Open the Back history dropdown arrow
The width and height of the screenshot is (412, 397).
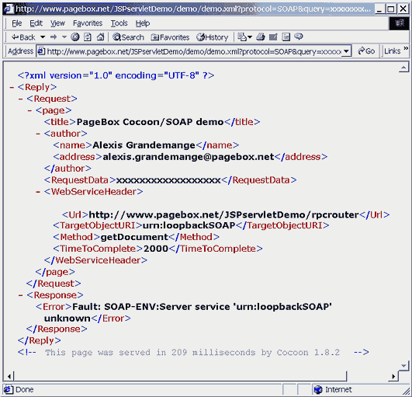[x=43, y=37]
